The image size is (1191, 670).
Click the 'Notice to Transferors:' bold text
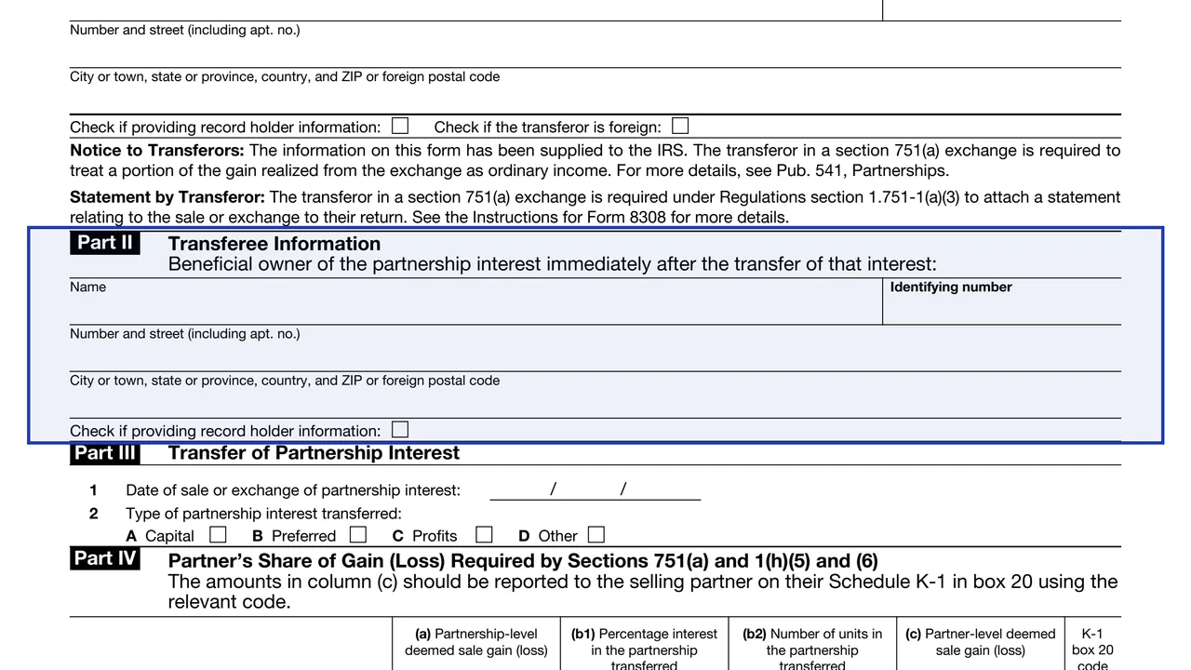pyautogui.click(x=157, y=151)
